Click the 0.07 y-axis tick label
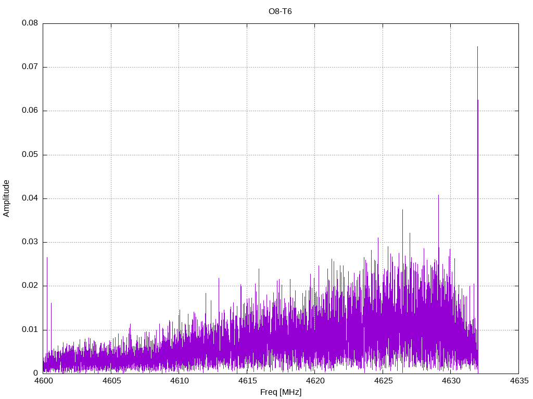This screenshot has width=533, height=399. [x=29, y=67]
